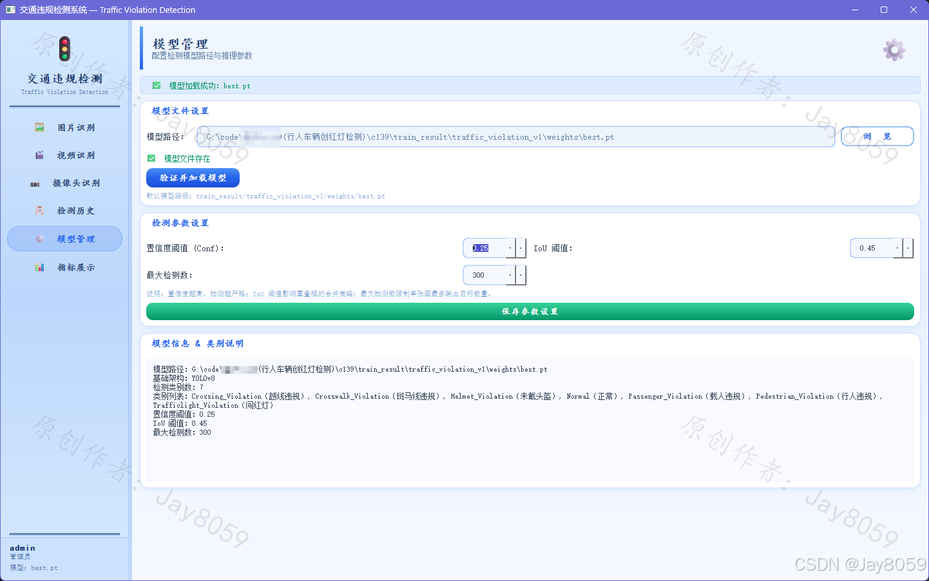
Task: Click the 类别列表 line starting Crossing_Violation
Action: (x=518, y=396)
